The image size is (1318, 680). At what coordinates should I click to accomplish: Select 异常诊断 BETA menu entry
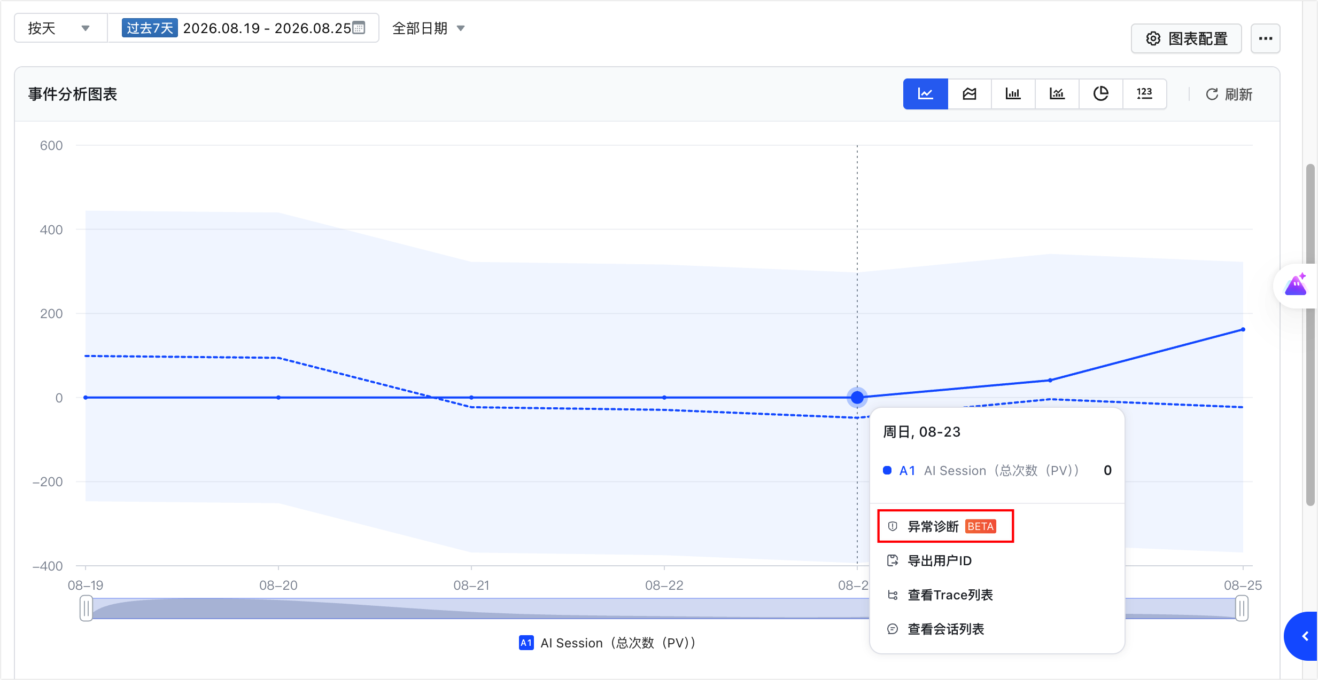click(x=945, y=526)
